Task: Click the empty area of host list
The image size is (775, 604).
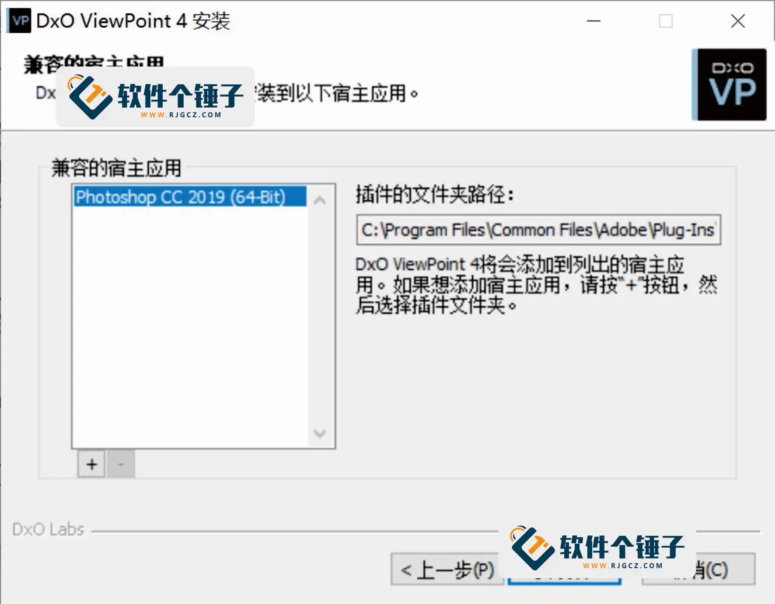Action: pyautogui.click(x=190, y=326)
